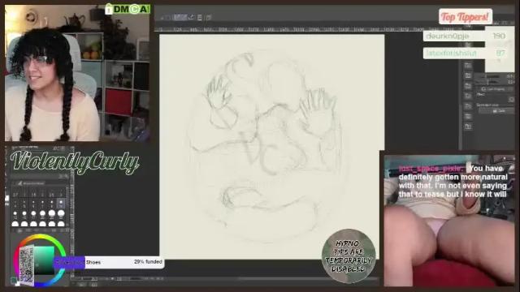520x292 pixels.
Task: Pick the largest circle in the middle brush-size row
Action: (61, 213)
